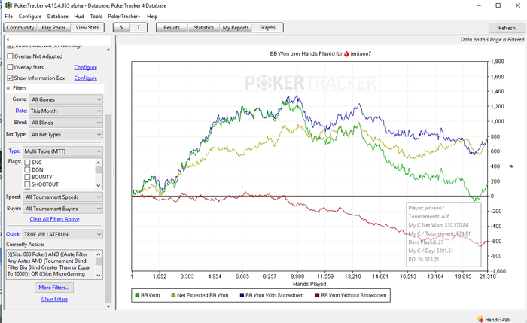The width and height of the screenshot is (527, 323).
Task: Click Configure link beside Show Information Box
Action: point(85,78)
